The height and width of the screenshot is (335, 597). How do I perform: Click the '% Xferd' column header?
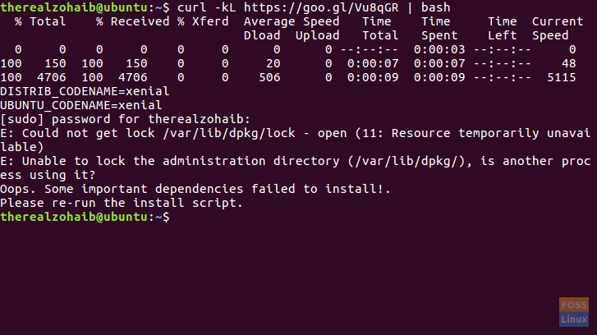pyautogui.click(x=203, y=21)
